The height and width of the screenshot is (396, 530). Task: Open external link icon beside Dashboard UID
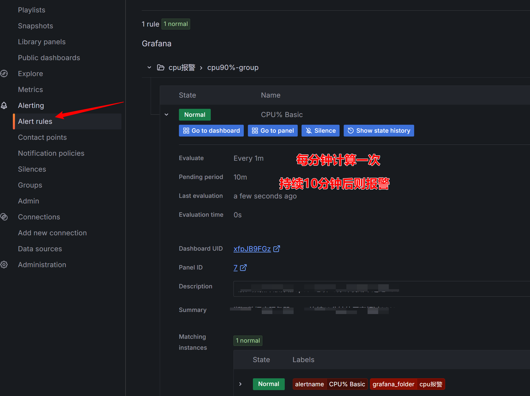tap(276, 249)
